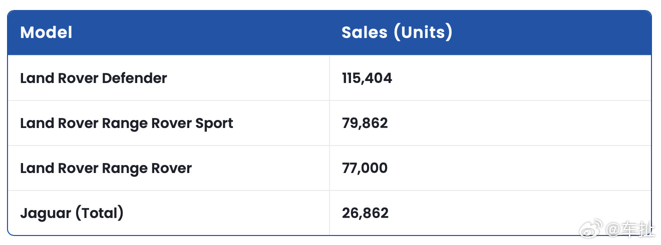Click the 26,862 sales value
The image size is (661, 245).
[x=366, y=213]
